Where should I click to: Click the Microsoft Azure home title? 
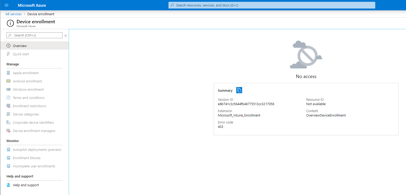(32, 5)
